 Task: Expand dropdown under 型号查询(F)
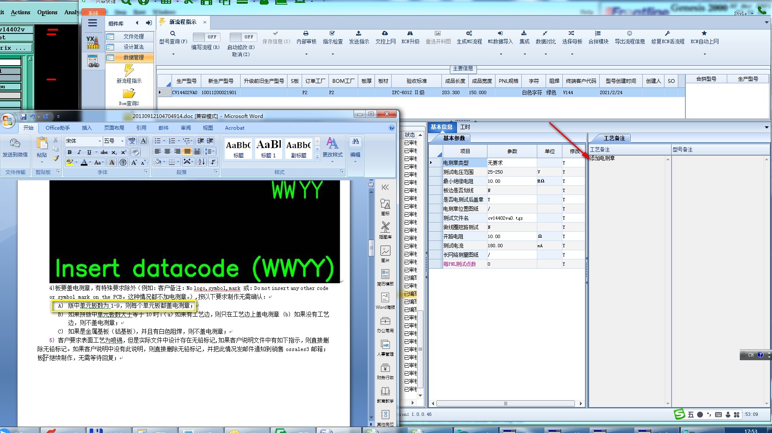(173, 54)
